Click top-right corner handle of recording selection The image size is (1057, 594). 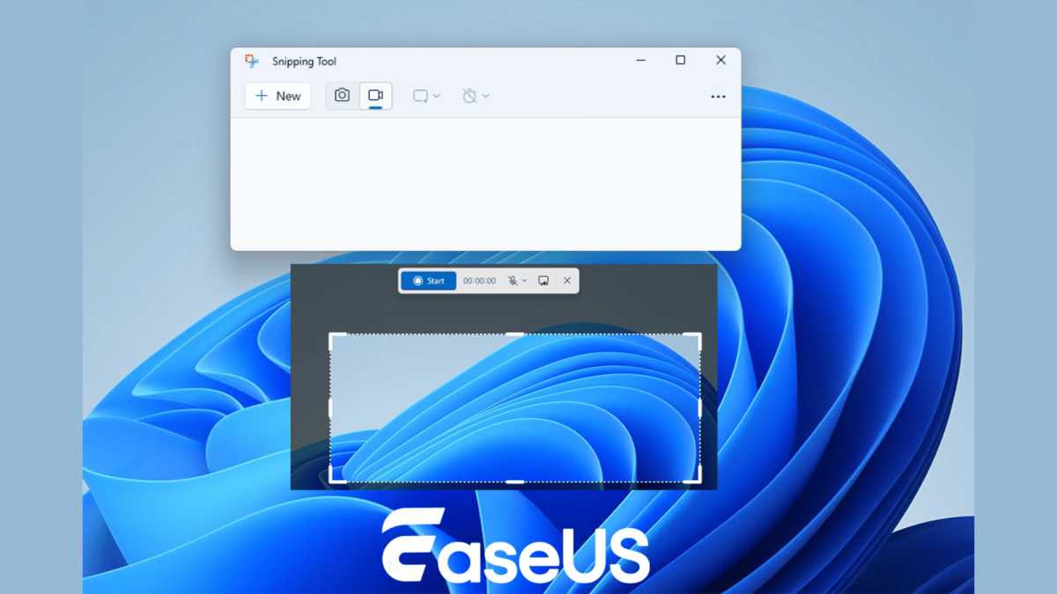(x=695, y=340)
